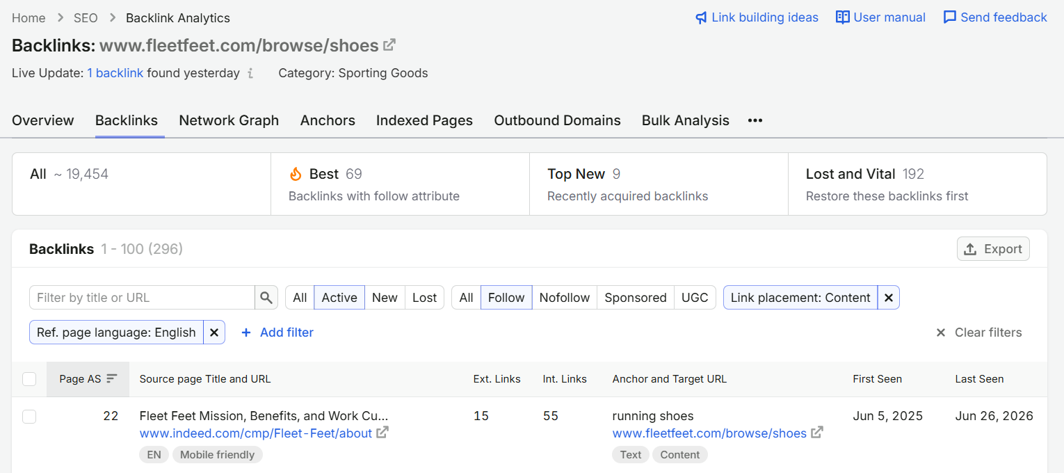Screen dimensions: 1064x473
Task: Remove the Ref. page language: English filter
Action: coord(214,332)
